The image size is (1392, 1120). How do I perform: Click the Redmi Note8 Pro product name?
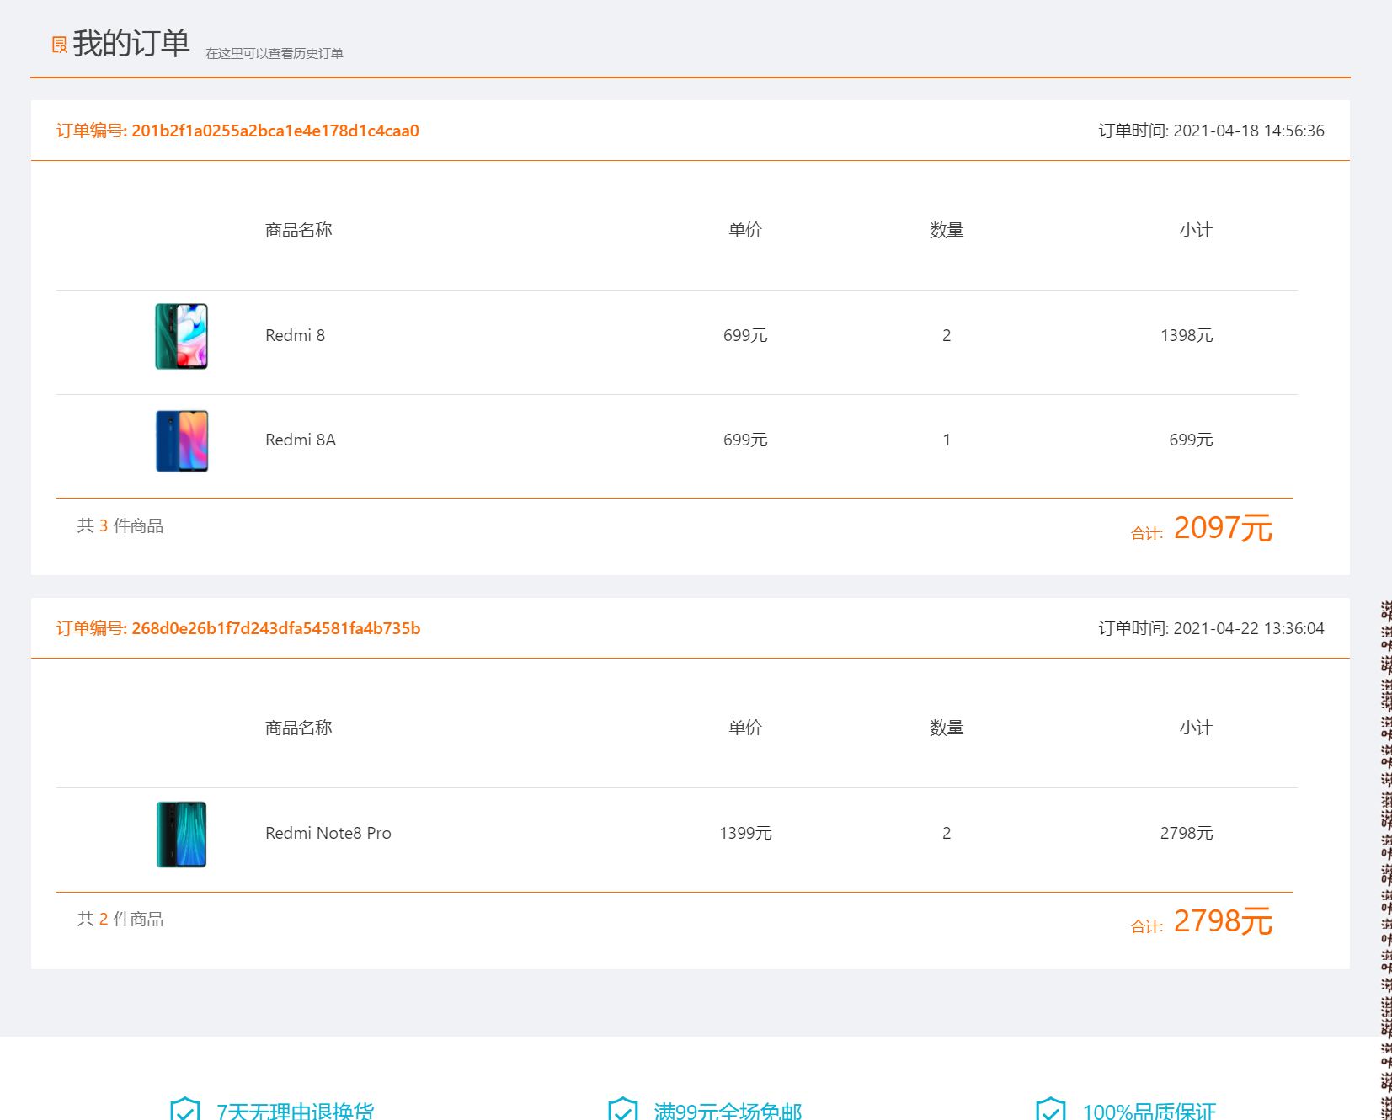click(328, 833)
